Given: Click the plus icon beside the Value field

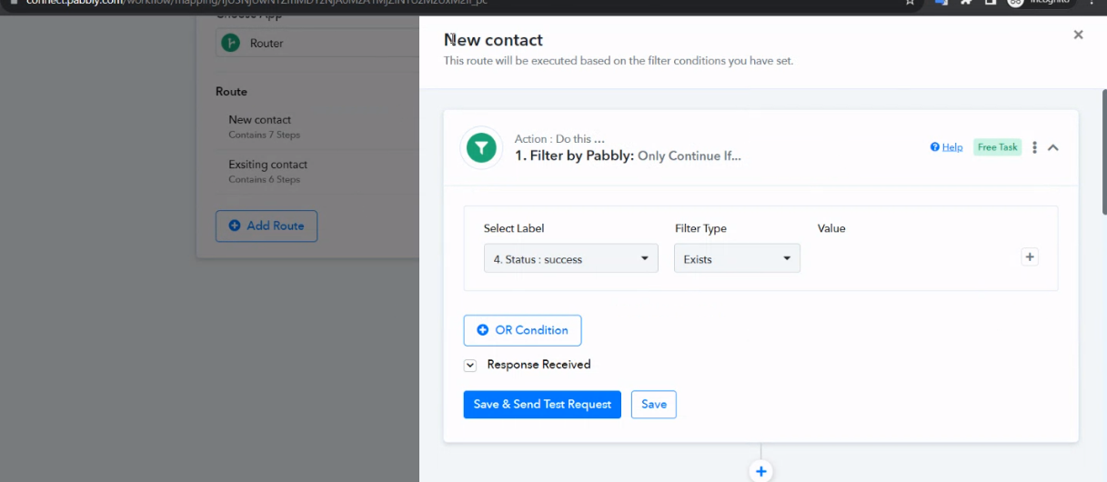Looking at the screenshot, I should click(x=1030, y=257).
